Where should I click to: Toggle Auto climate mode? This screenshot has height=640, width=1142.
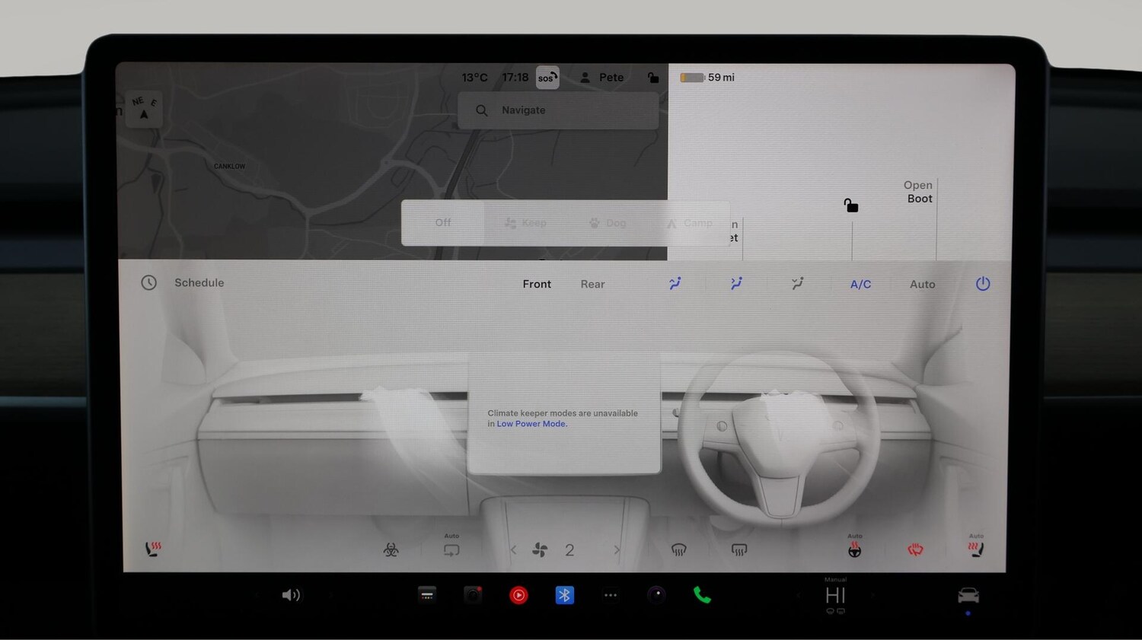[x=922, y=285]
